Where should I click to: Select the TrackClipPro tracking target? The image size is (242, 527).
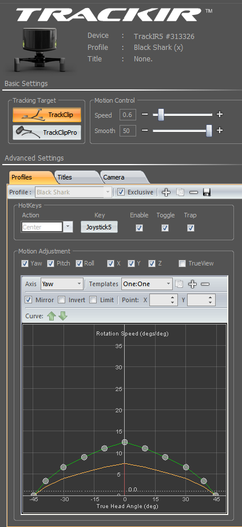pos(47,132)
